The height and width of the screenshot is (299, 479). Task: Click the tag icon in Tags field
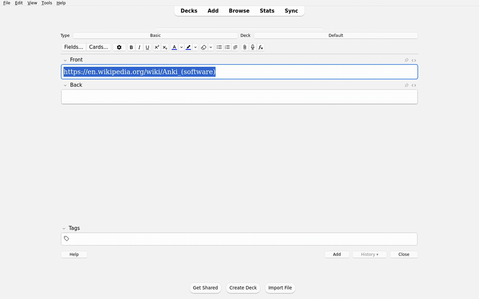tap(66, 239)
